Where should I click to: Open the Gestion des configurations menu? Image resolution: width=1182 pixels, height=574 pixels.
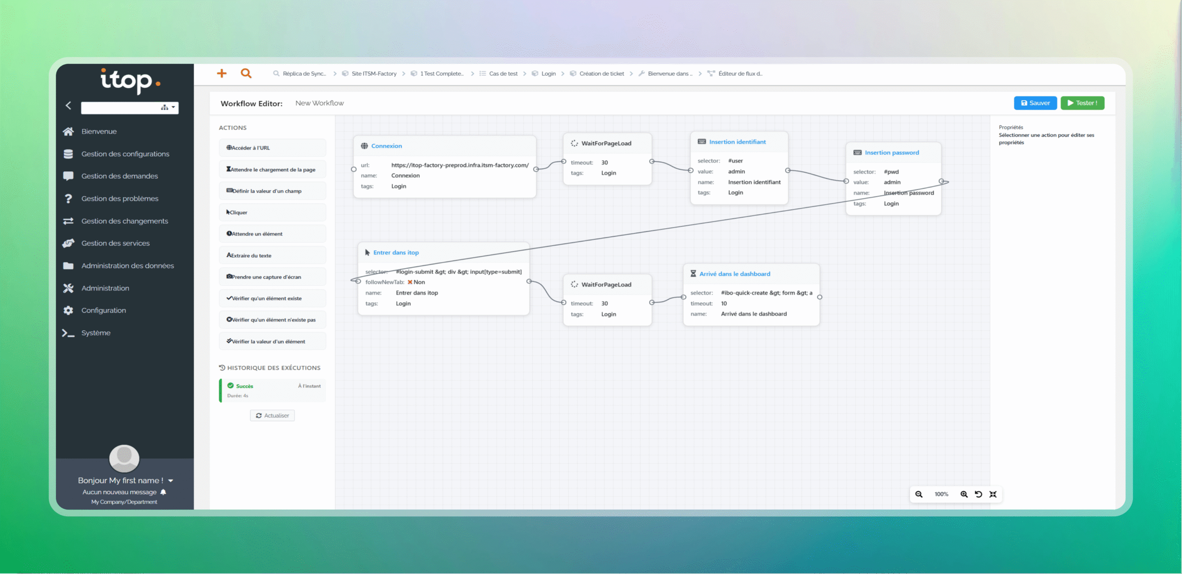click(125, 154)
